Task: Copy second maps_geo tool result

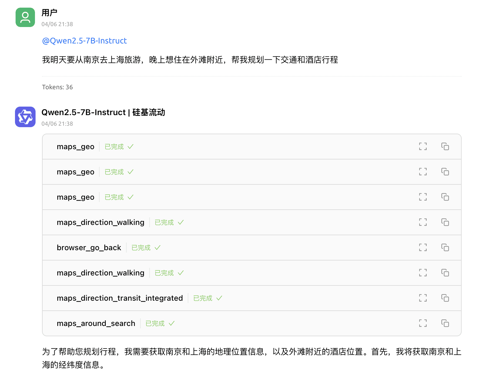Action: (445, 172)
